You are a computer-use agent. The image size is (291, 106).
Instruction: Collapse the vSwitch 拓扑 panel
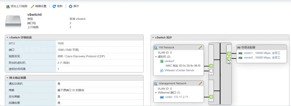(x=153, y=38)
